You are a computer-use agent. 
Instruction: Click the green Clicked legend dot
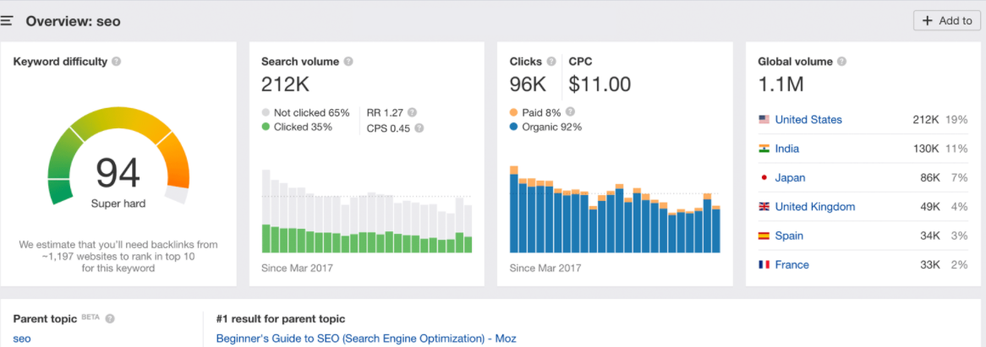(266, 127)
